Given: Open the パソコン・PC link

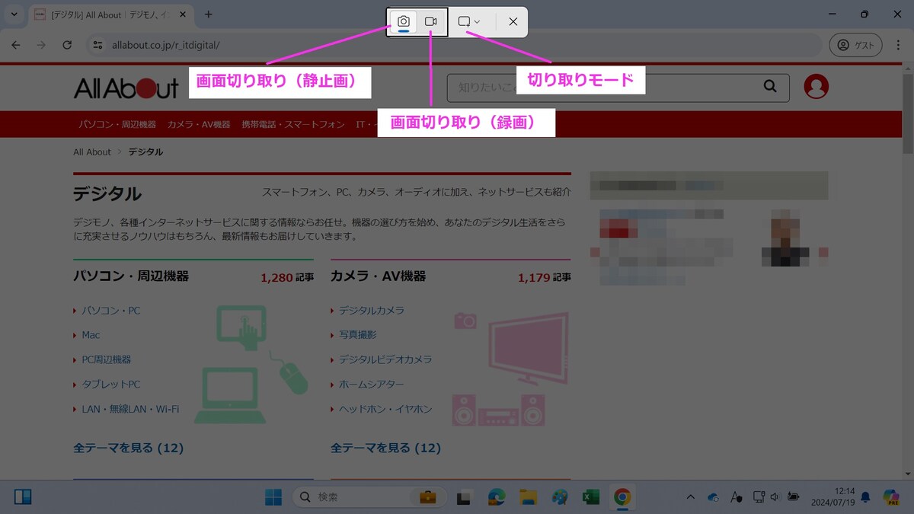Looking at the screenshot, I should coord(111,311).
